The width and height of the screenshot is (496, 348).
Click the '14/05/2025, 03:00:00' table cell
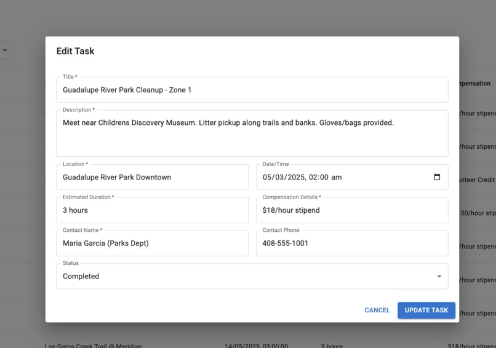pyautogui.click(x=256, y=346)
